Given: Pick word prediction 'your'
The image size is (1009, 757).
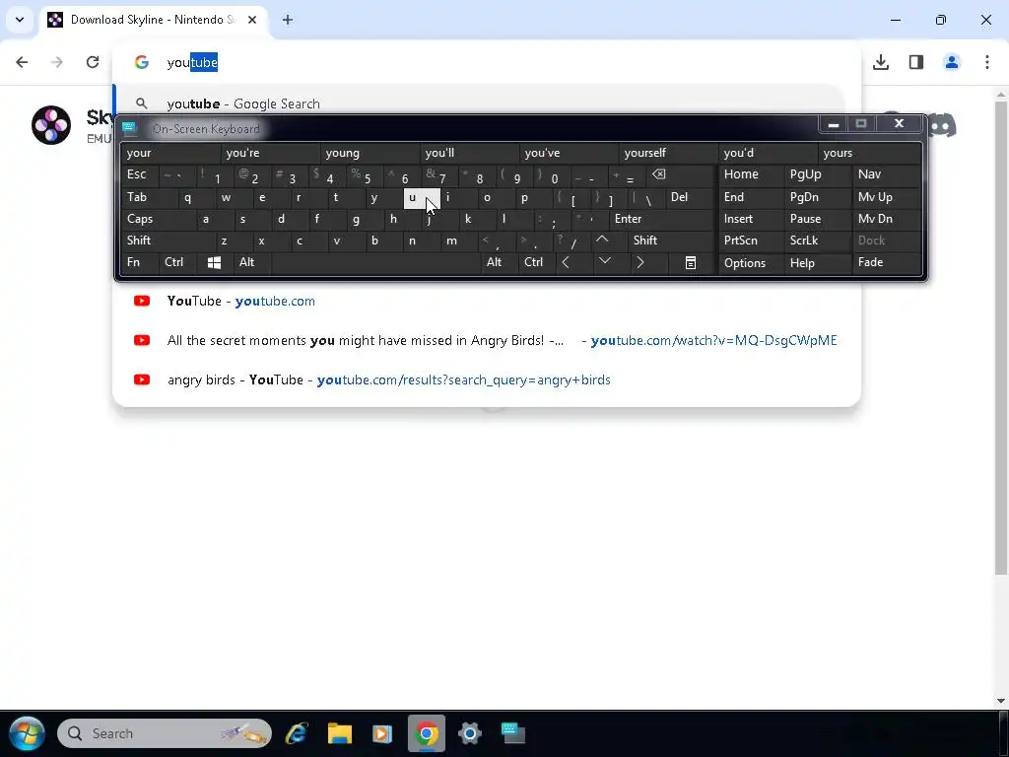Looking at the screenshot, I should coord(170,153).
